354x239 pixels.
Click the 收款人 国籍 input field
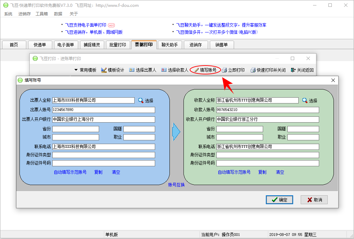click(x=303, y=129)
